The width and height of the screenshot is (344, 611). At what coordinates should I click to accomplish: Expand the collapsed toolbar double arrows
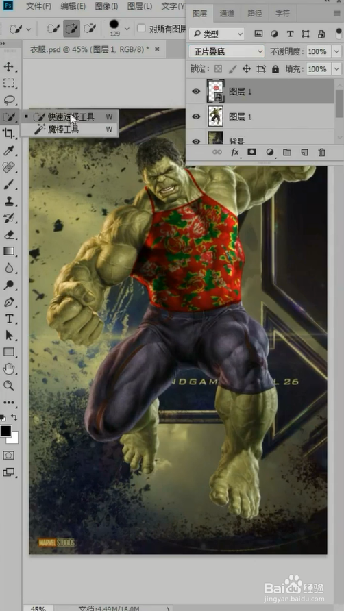(3, 44)
